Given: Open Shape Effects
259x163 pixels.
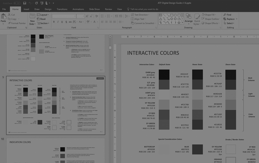Looking at the screenshot, I should (211, 23).
